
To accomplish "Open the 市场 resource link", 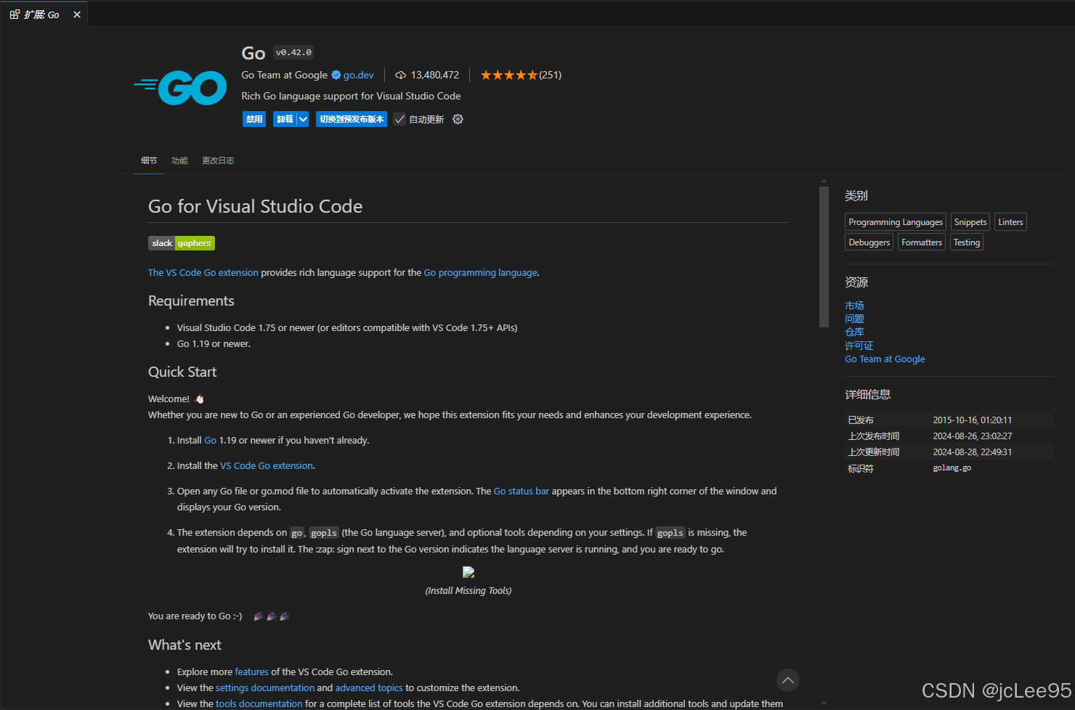I will point(854,306).
